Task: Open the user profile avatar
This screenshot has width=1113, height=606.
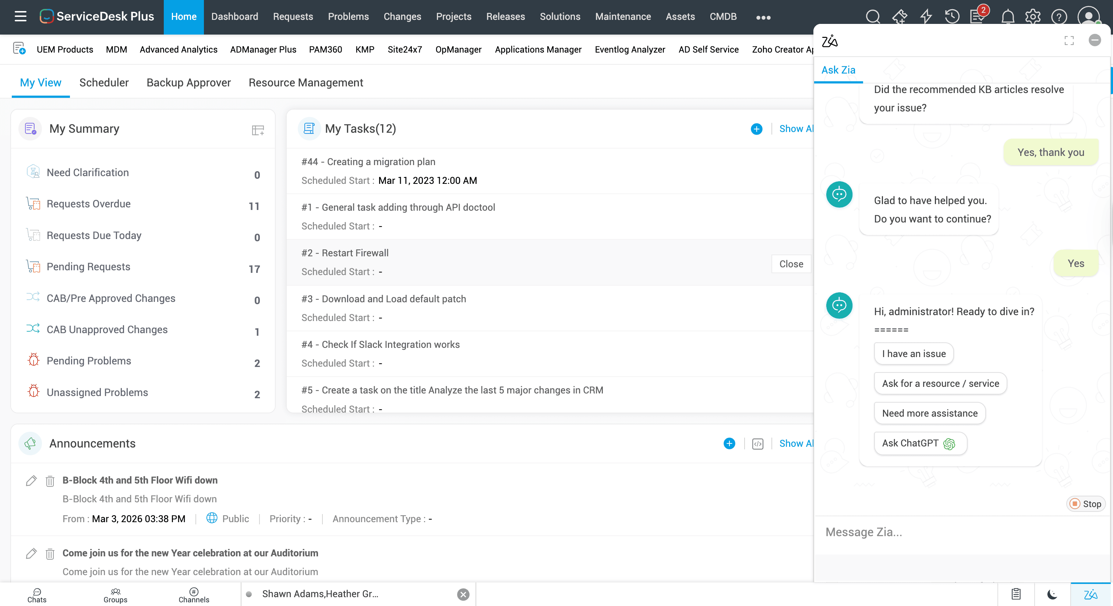Action: 1088,17
